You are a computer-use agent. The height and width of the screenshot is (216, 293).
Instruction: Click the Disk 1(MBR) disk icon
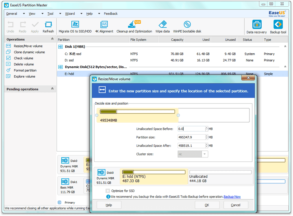(x=60, y=47)
